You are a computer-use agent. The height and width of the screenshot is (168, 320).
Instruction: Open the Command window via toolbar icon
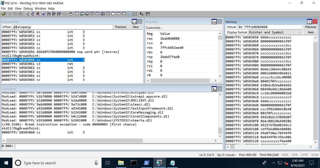tap(77, 14)
